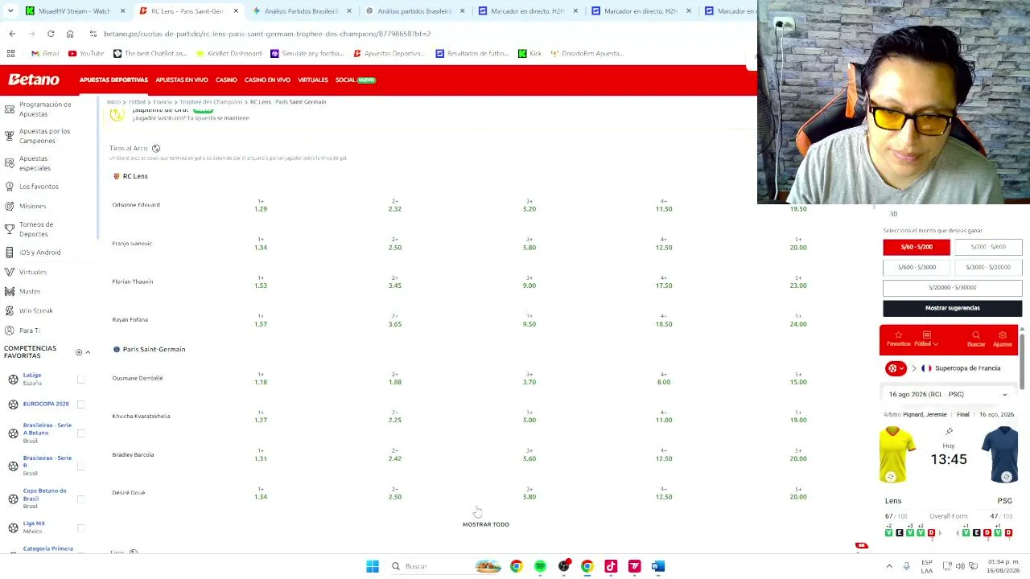Open the football sport selector dropdown
1030x579 pixels.
pyautogui.click(x=895, y=368)
